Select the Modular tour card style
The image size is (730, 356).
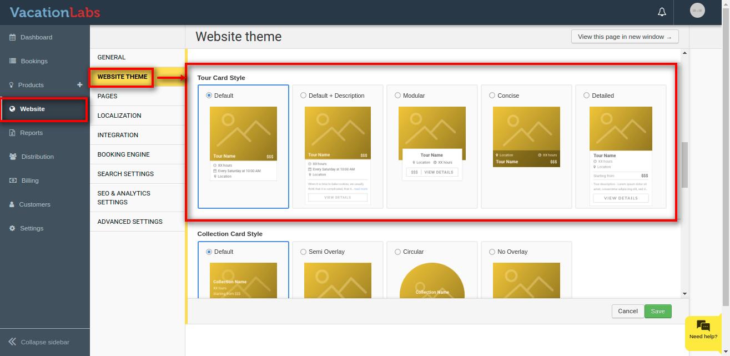[397, 96]
